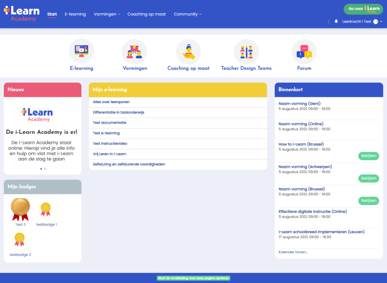Open the testbadge 1 badge icon

46,210
